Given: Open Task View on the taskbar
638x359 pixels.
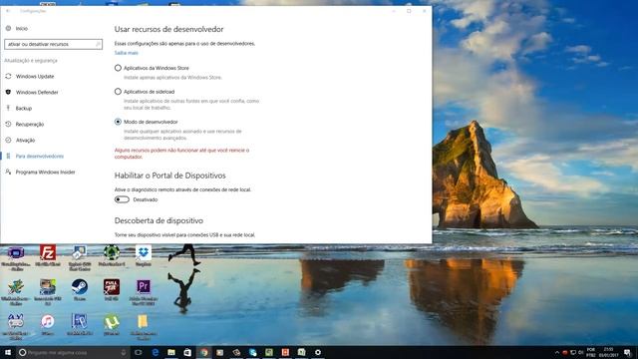Looking at the screenshot, I should tap(138, 352).
